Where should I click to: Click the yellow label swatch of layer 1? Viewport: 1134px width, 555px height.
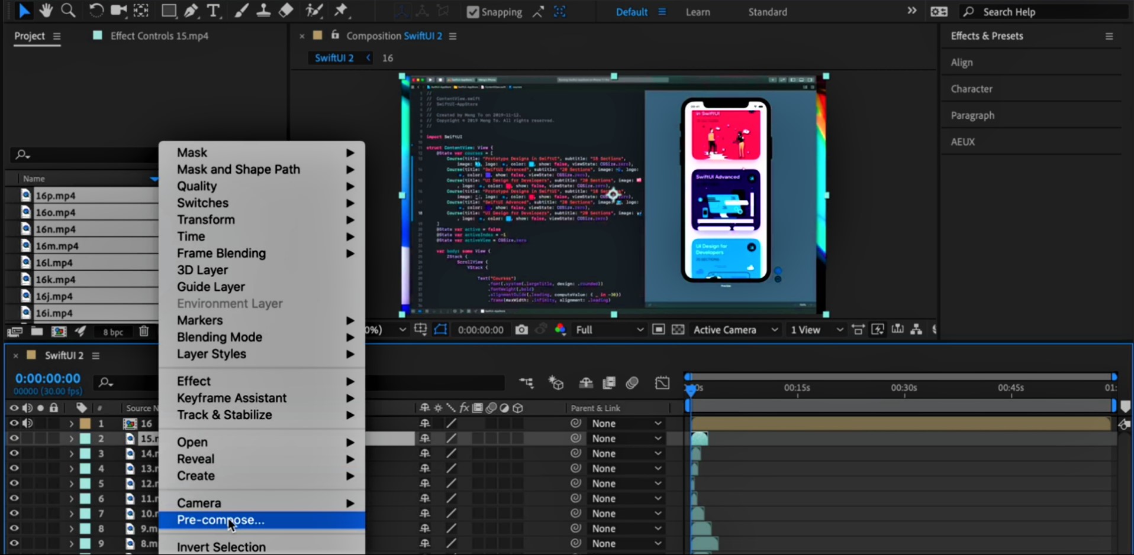point(85,423)
